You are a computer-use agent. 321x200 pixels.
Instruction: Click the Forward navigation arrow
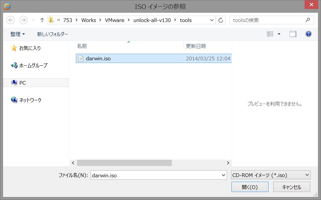pos(23,20)
